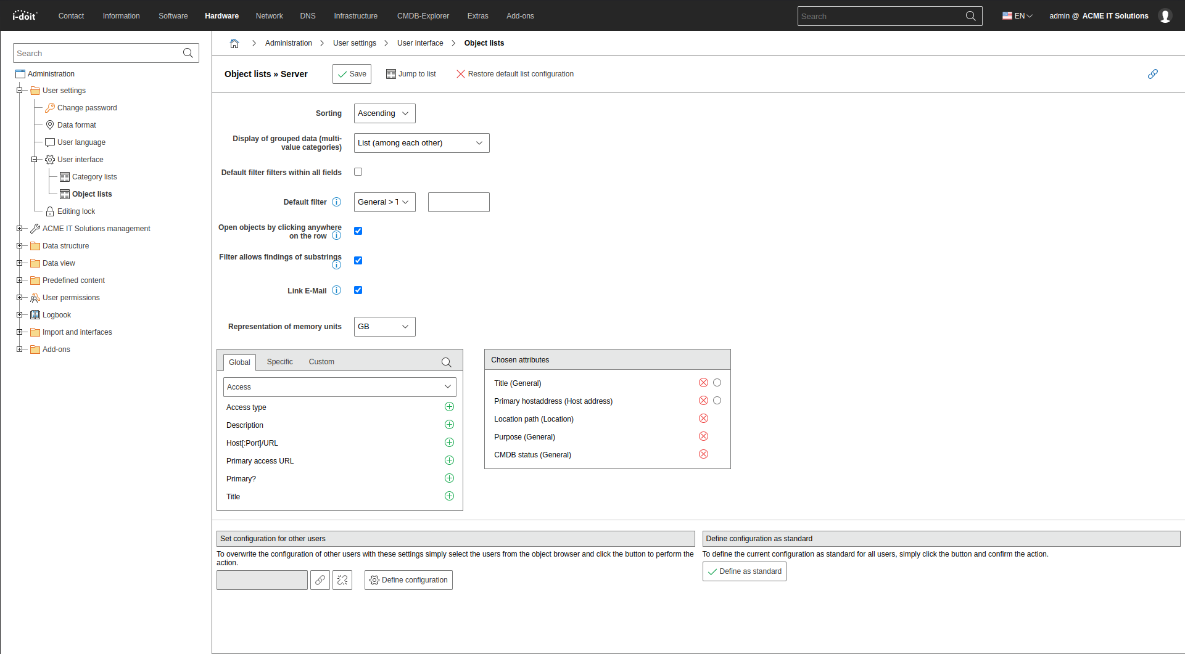The width and height of the screenshot is (1185, 654).
Task: Expand Logbook tree node
Action: [x=19, y=315]
